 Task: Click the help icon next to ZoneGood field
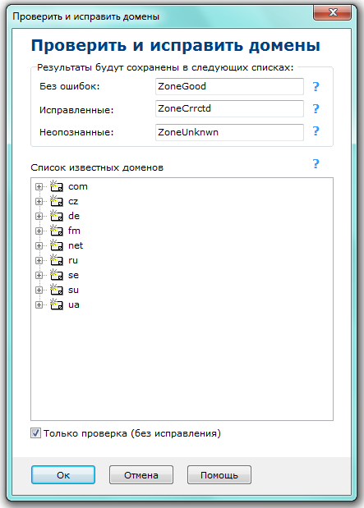[x=316, y=86]
